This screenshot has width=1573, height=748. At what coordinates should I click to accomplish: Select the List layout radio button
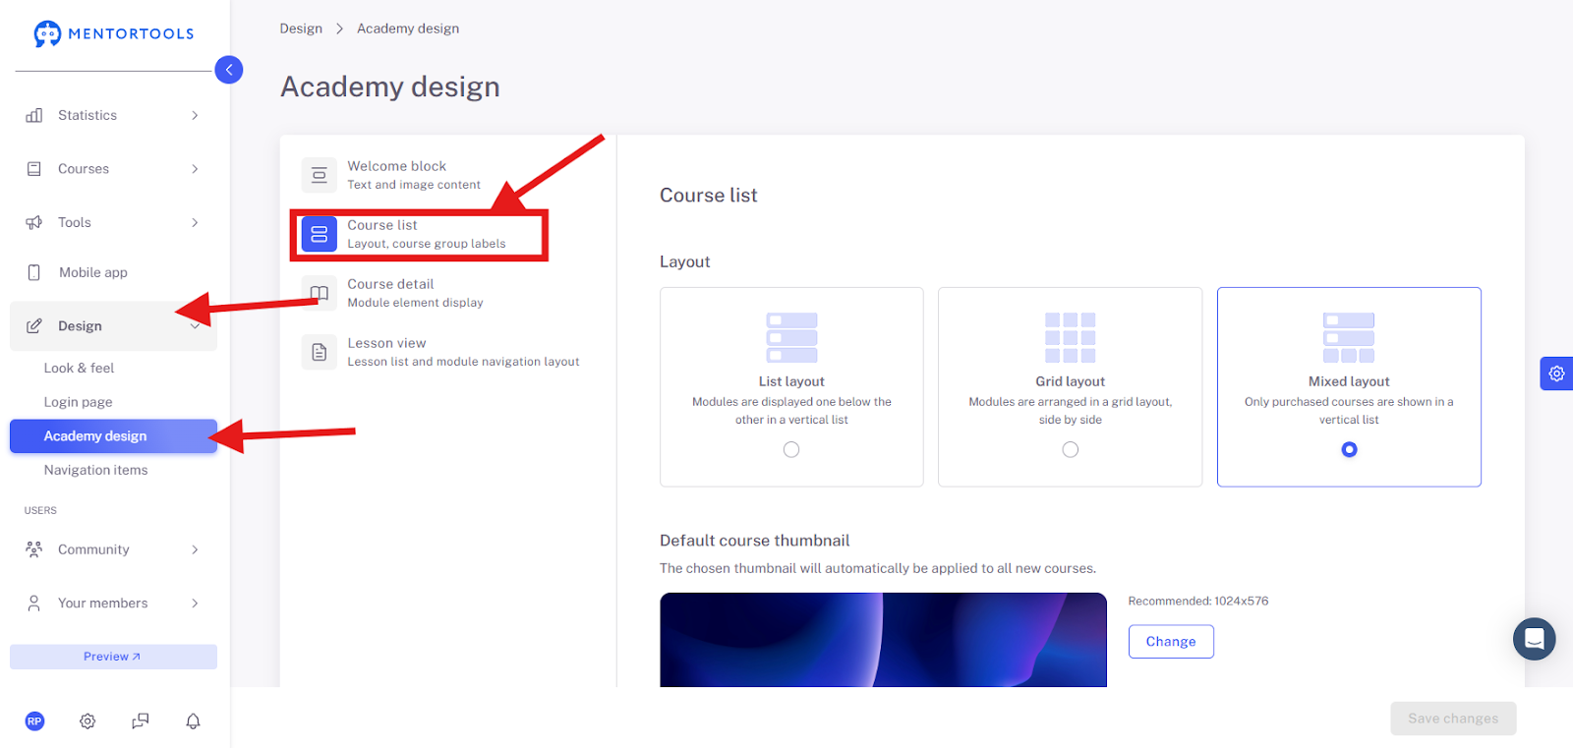coord(791,449)
